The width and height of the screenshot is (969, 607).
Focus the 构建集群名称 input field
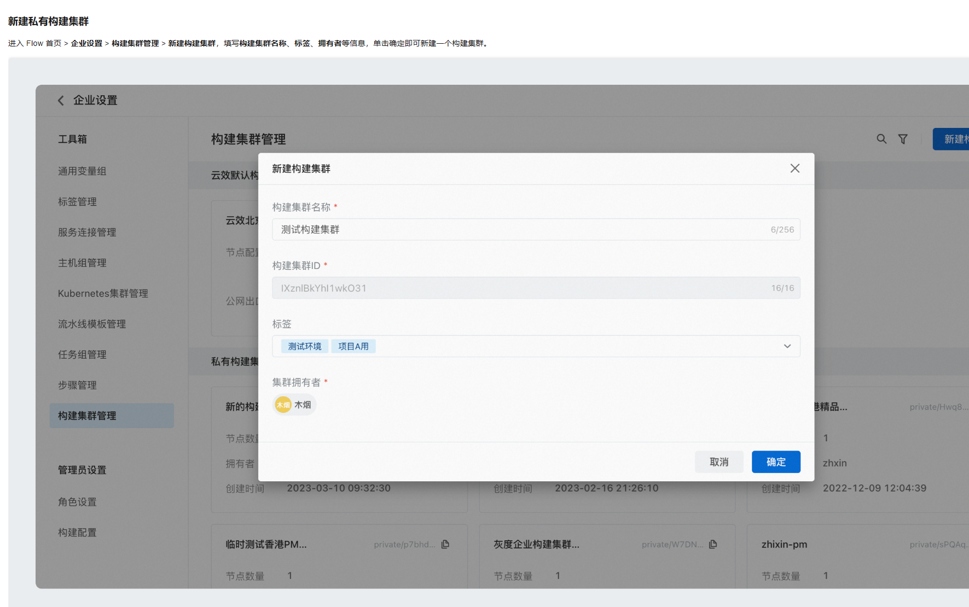click(x=536, y=230)
